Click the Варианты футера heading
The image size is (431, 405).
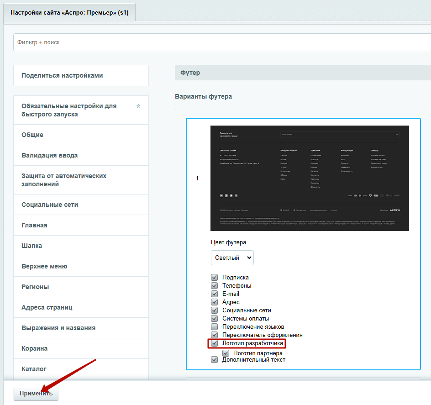(204, 96)
